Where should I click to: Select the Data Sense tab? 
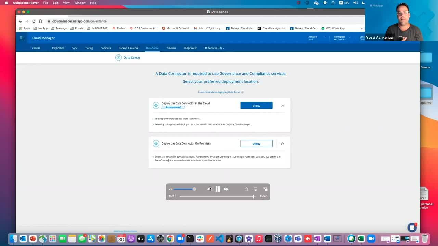point(152,48)
